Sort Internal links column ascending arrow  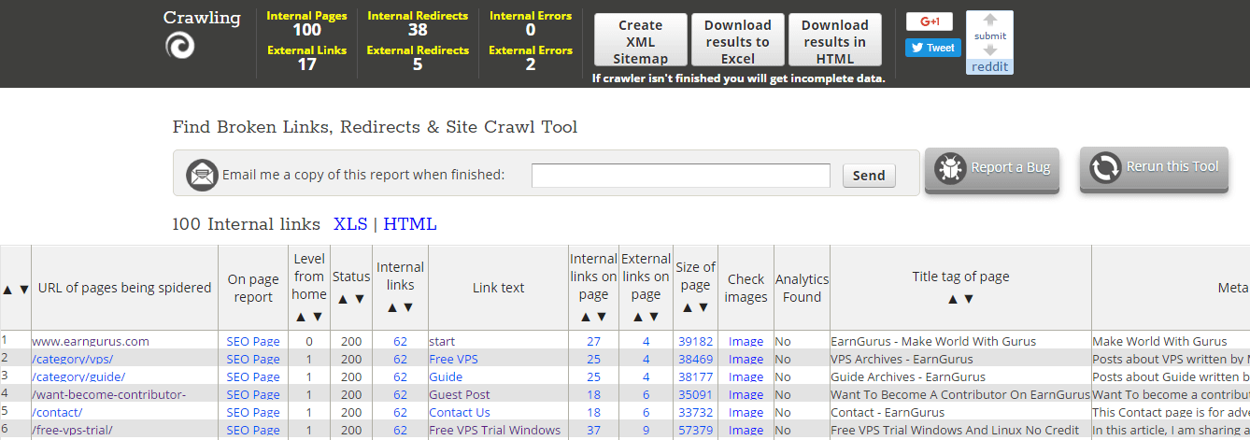coord(391,307)
